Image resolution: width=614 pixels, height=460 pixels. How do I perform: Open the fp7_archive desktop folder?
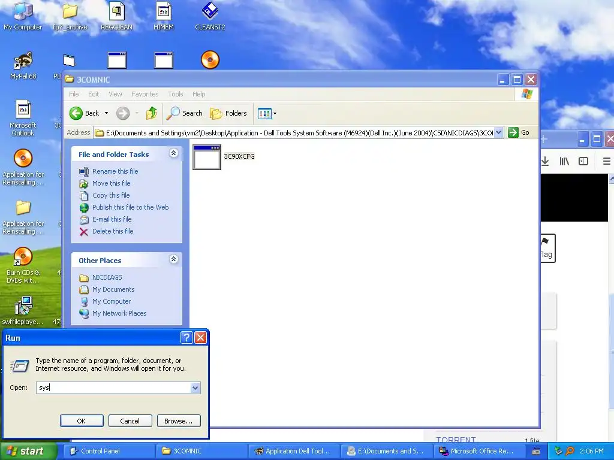point(70,16)
